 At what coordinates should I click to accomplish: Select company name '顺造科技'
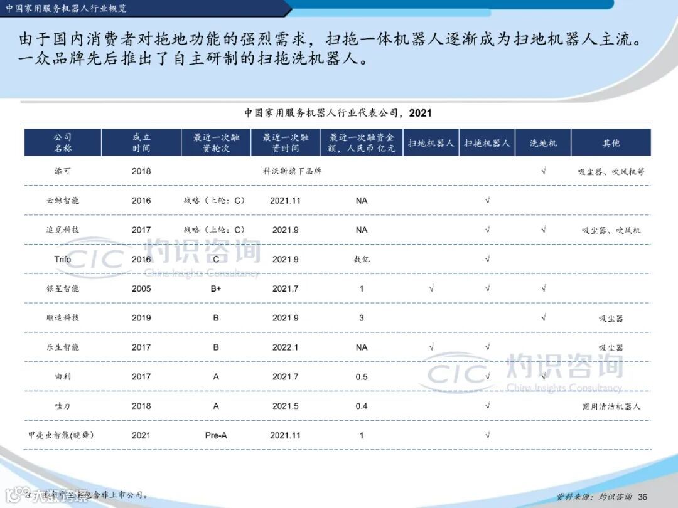[x=63, y=318]
